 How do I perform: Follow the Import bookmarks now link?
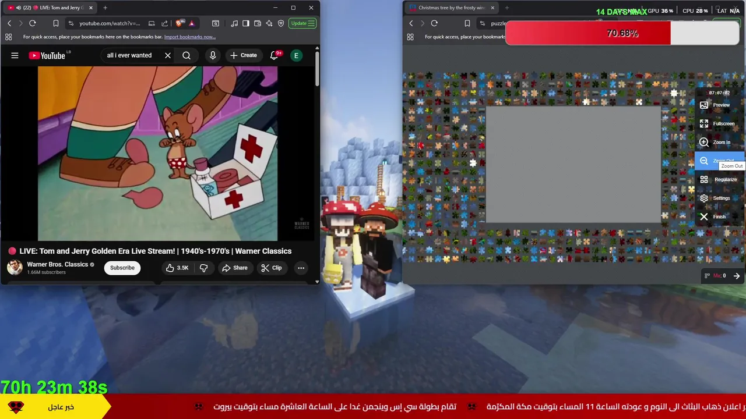(190, 37)
